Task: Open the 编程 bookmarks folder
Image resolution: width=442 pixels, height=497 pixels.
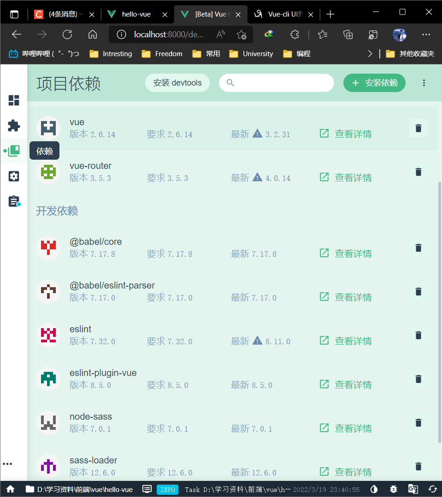Action: pos(296,54)
